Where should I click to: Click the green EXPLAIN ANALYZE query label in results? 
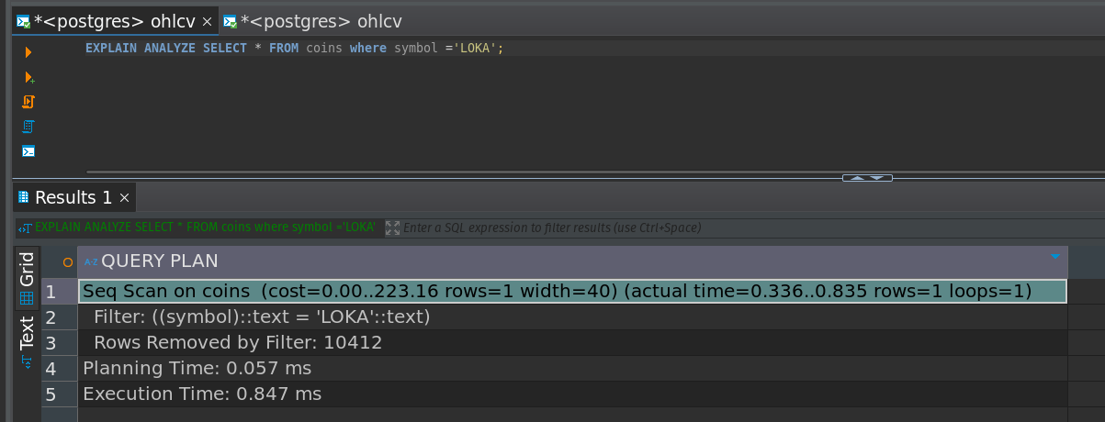pos(205,228)
